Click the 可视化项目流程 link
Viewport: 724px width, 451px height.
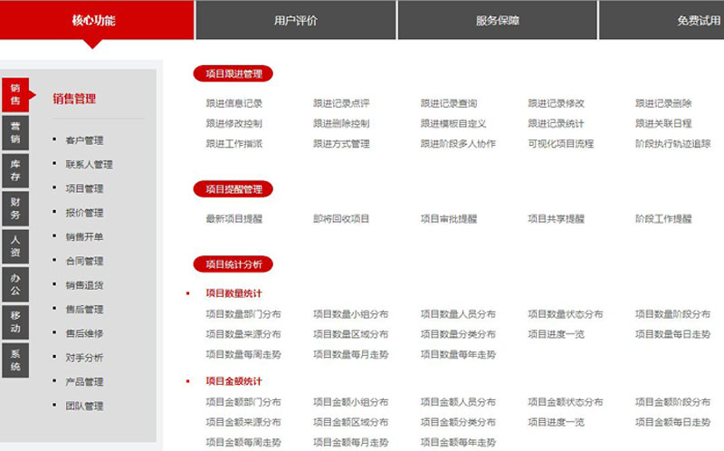[x=560, y=143]
